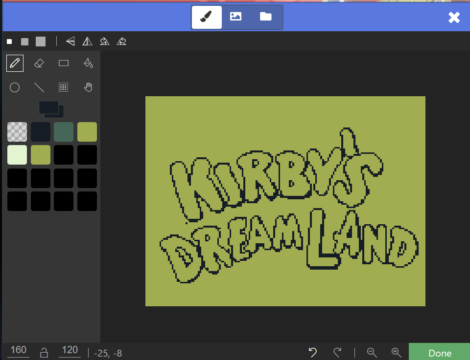Select the Pencil drawing tool

click(x=15, y=63)
